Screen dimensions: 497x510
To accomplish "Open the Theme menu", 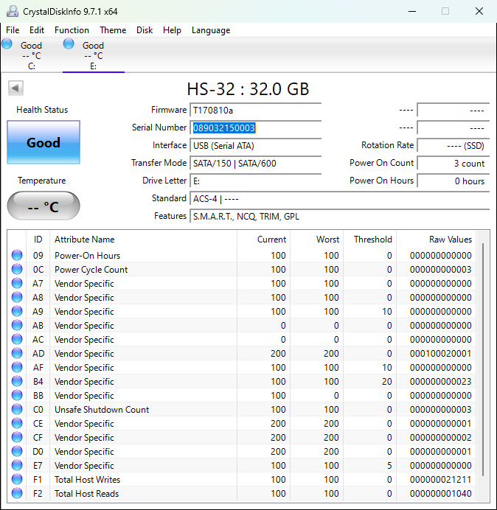I will [x=113, y=30].
